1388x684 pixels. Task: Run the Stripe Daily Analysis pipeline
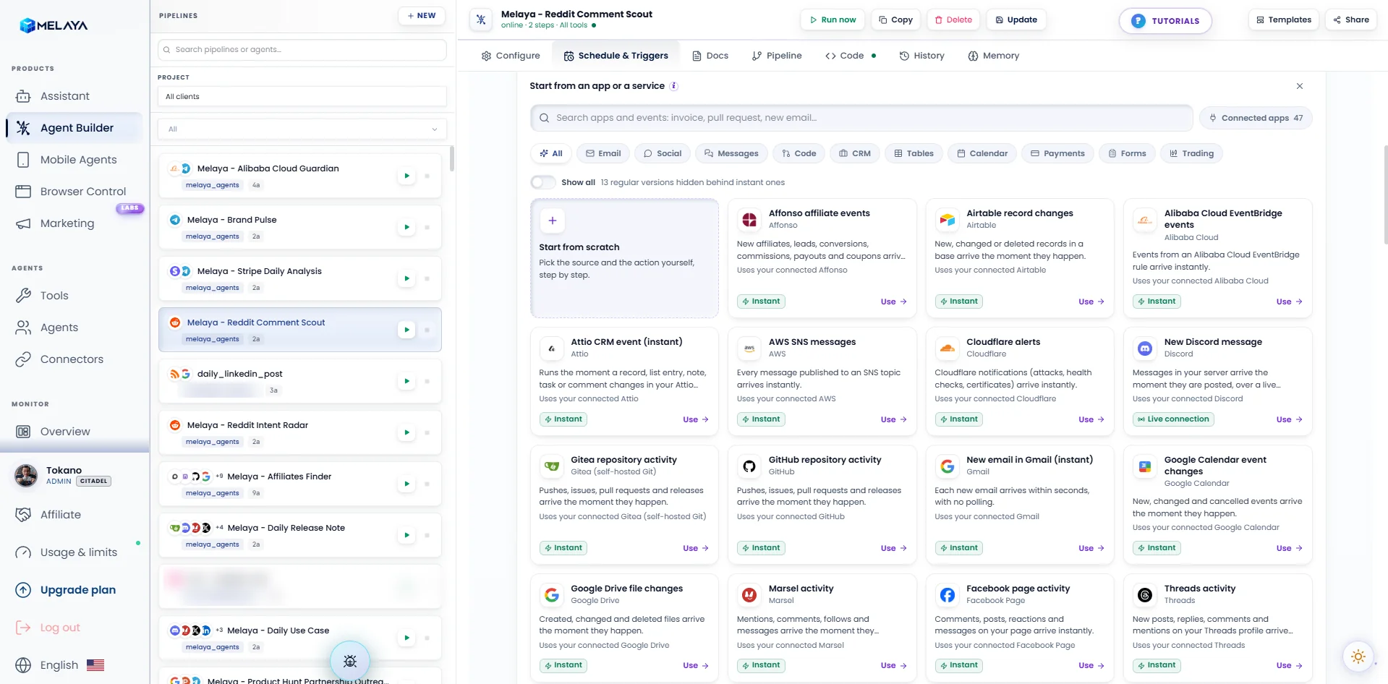[406, 278]
